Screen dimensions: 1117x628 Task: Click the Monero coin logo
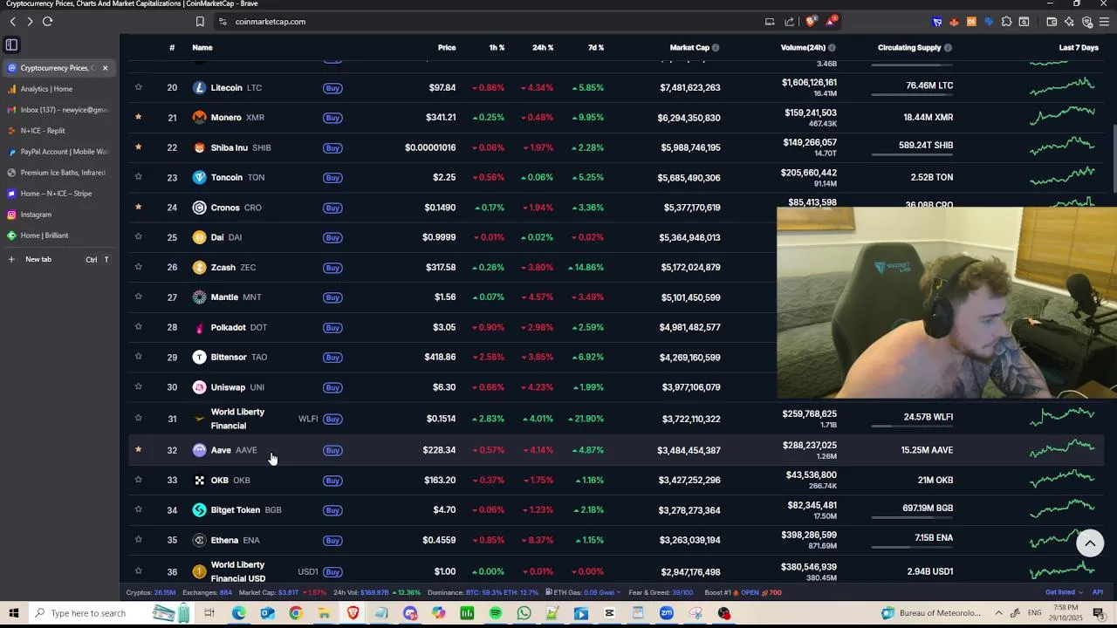pos(199,117)
